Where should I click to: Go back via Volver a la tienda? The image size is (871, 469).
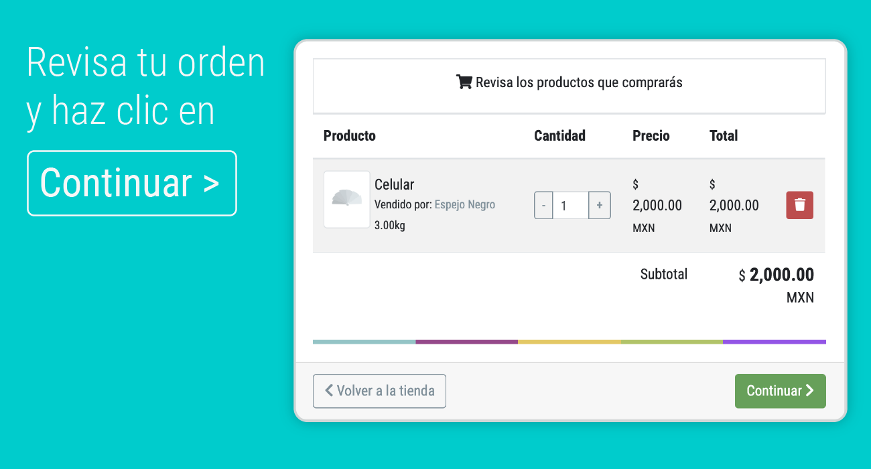[x=379, y=391]
